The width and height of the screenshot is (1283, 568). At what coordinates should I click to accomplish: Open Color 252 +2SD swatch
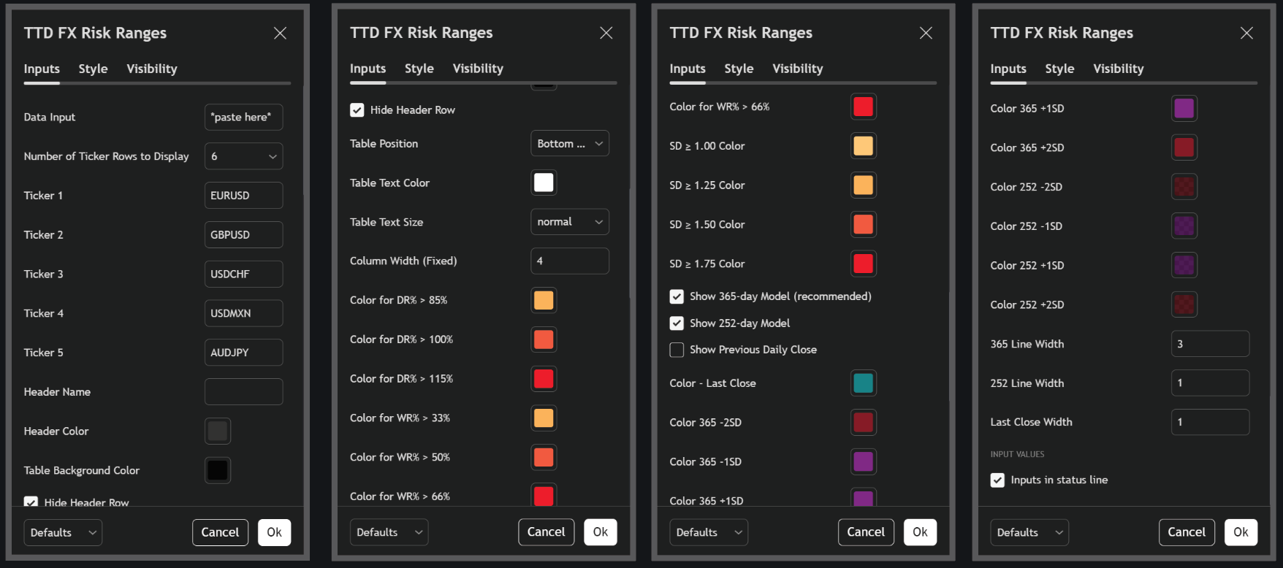pos(1184,304)
